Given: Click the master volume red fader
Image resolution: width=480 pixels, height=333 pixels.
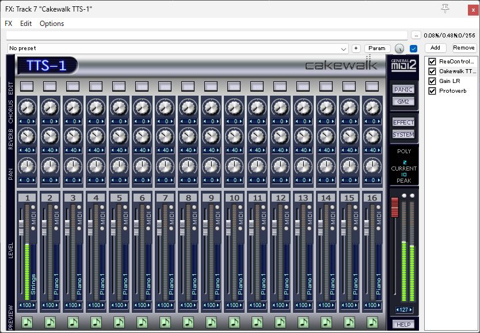Looking at the screenshot, I should coord(395,207).
